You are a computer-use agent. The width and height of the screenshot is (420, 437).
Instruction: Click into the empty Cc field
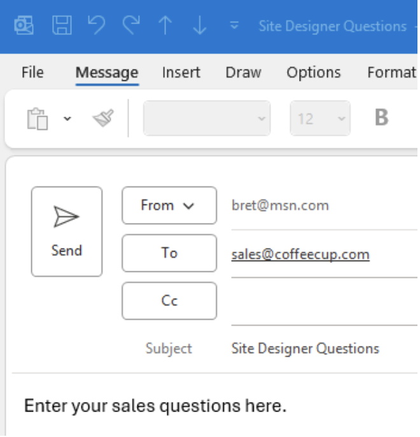(x=325, y=302)
